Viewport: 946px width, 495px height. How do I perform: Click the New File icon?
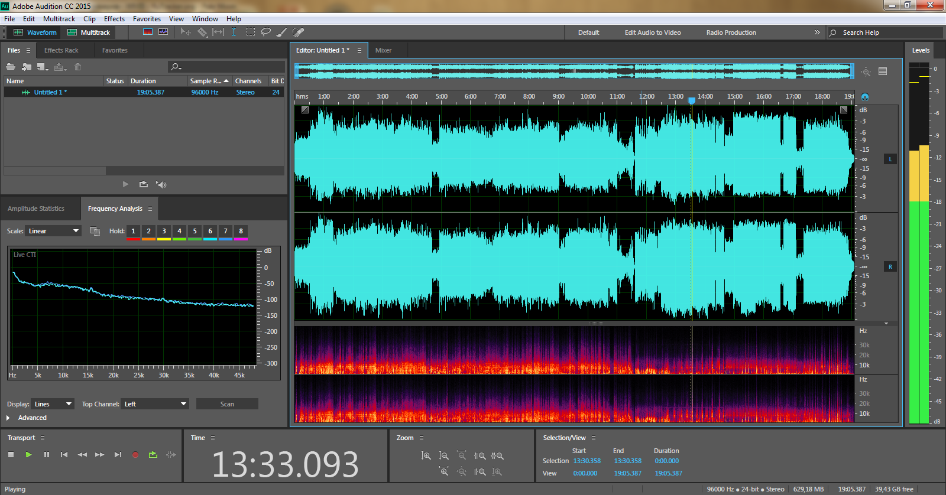(43, 67)
